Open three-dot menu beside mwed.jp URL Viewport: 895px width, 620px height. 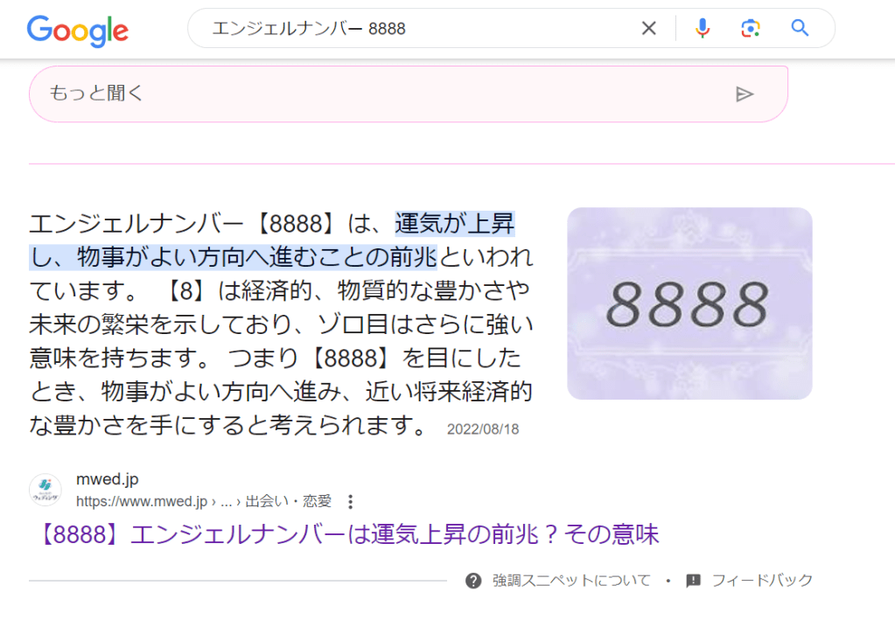[x=351, y=502]
